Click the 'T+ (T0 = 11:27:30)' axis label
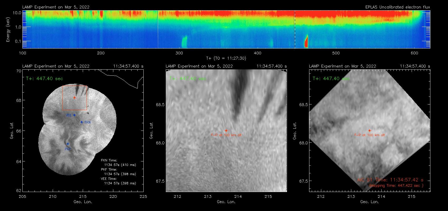This screenshot has height=211, width=448. coord(226,58)
